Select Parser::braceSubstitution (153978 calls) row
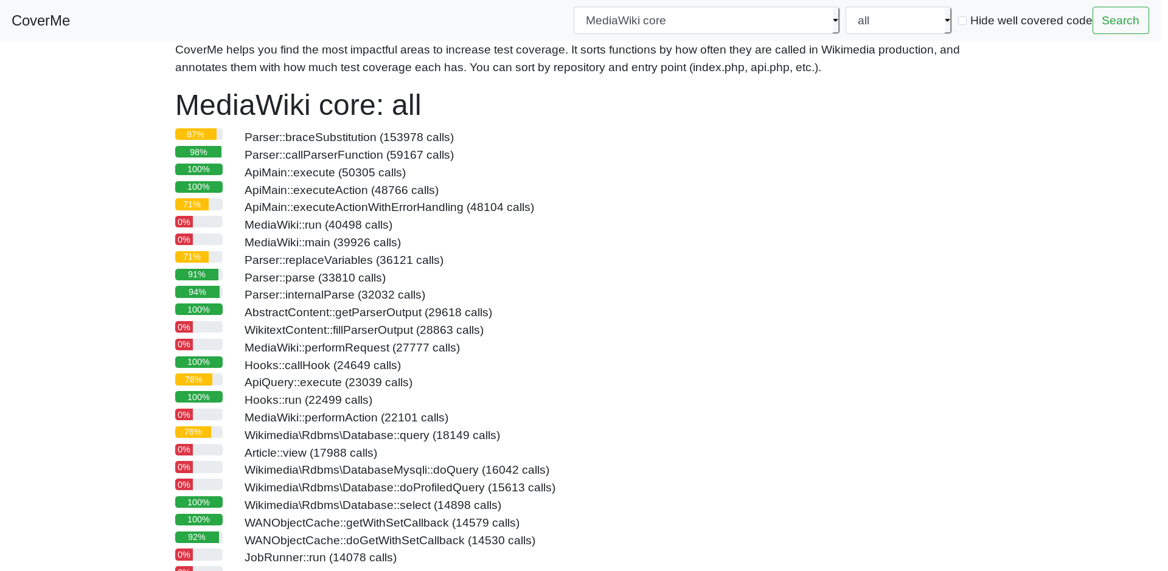Screen dimensions: 1168x571 click(349, 137)
